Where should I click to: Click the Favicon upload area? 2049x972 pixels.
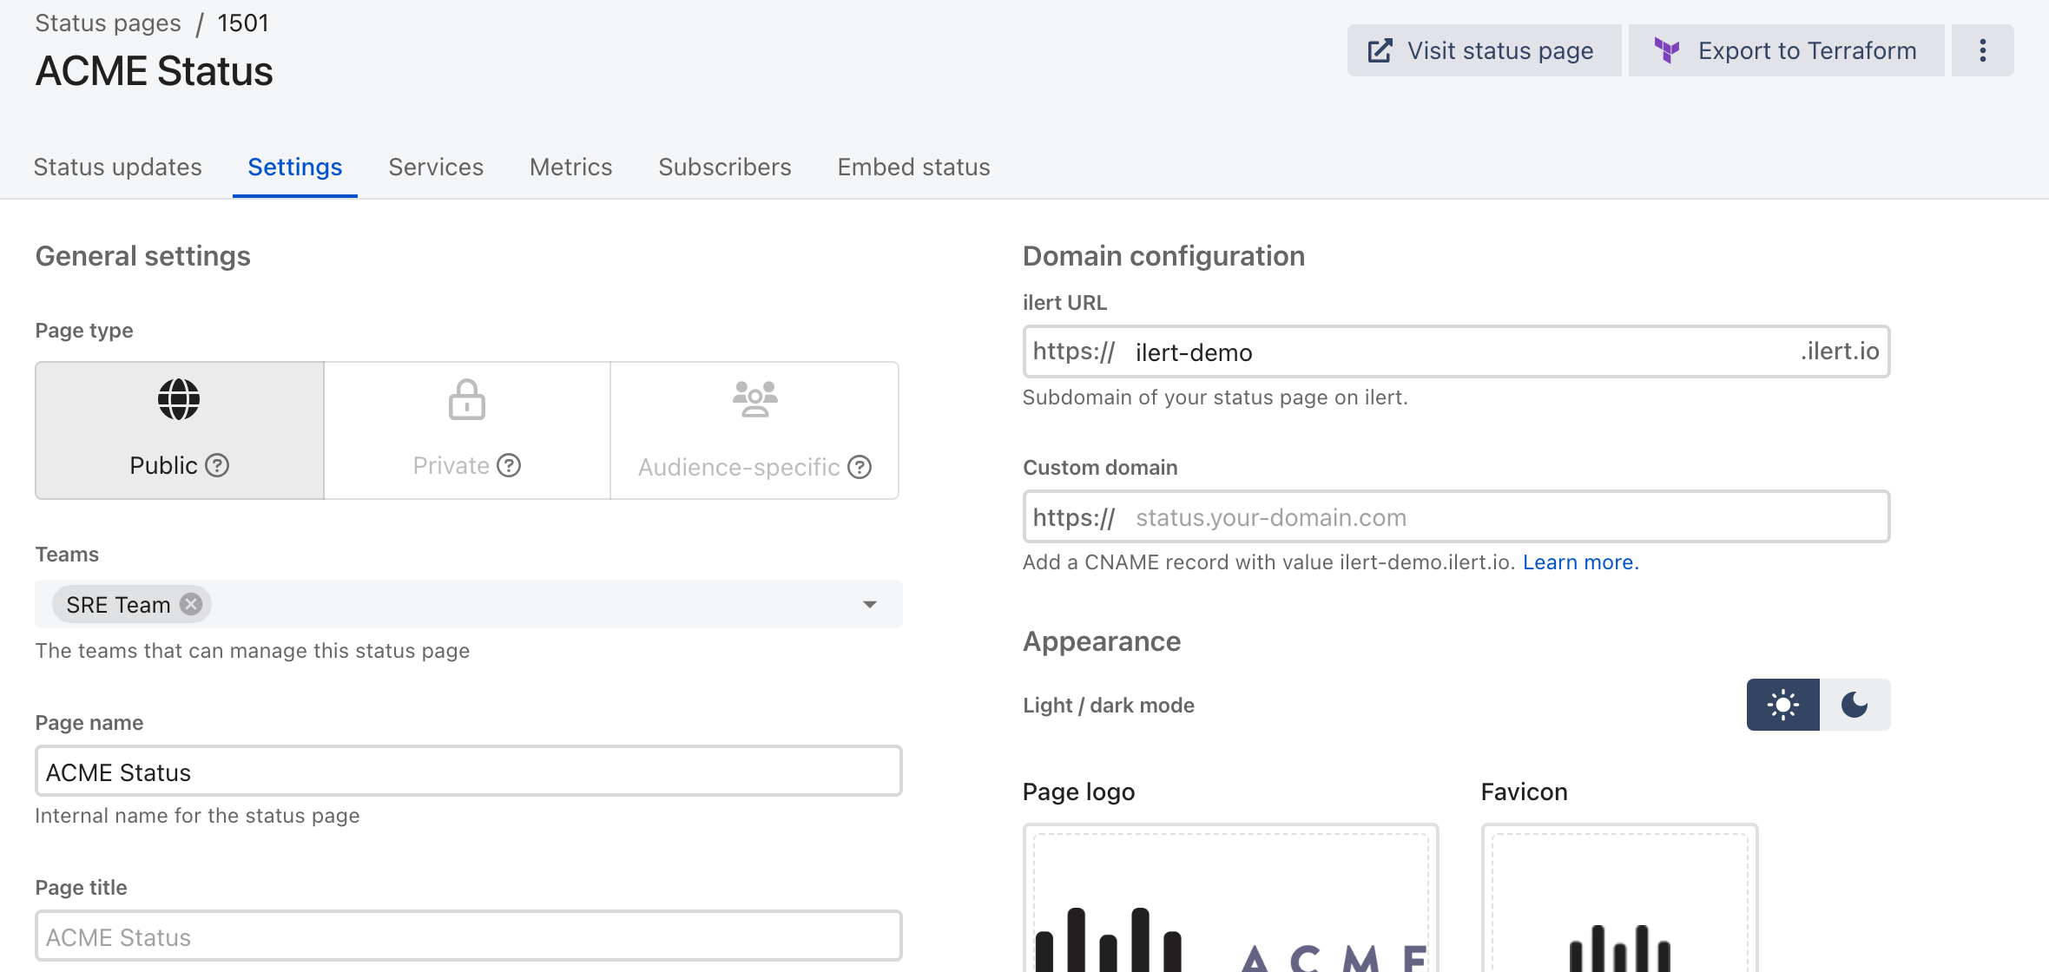tap(1619, 899)
